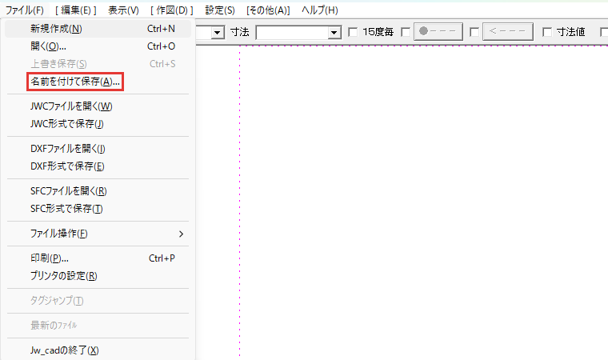Select 名前を付けて保存(A)... menu entry
This screenshot has width=608, height=360.
click(98, 82)
